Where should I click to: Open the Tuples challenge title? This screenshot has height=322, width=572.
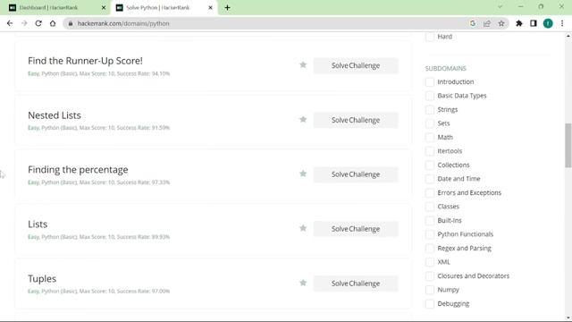[42, 279]
